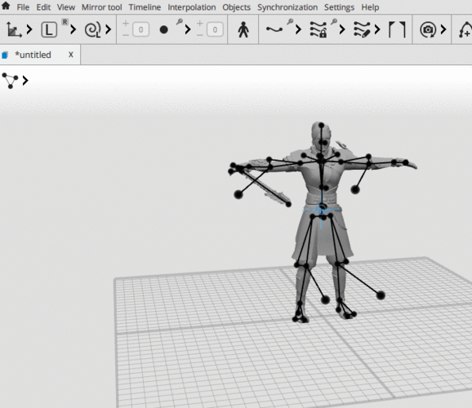
Task: Switch to the *untitled scene tab
Action: pyautogui.click(x=33, y=55)
